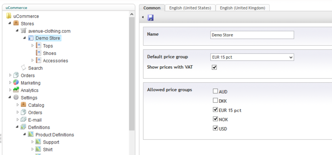Select the E-mail tree item label
Image resolution: width=332 pixels, height=155 pixels.
click(35, 120)
